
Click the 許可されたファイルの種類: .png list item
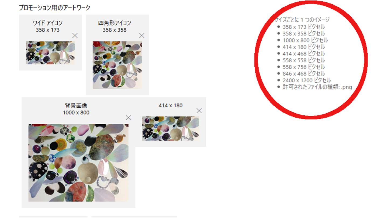(317, 87)
